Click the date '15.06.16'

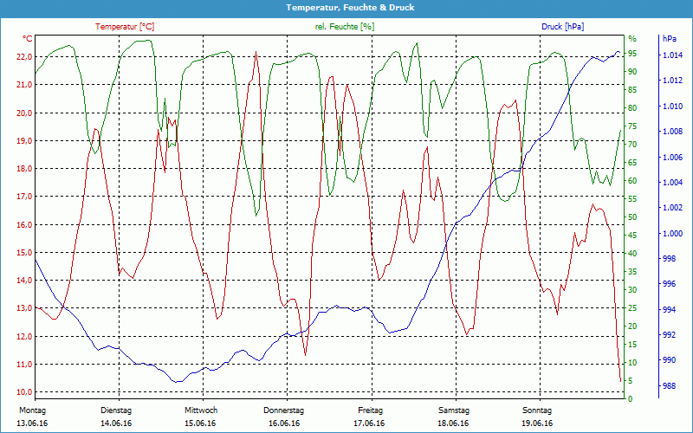pyautogui.click(x=200, y=423)
